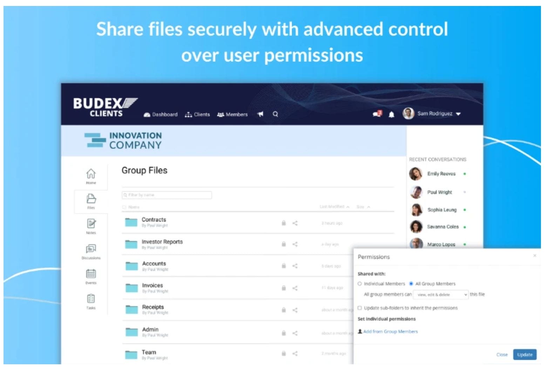This screenshot has width=549, height=372.
Task: Click the share icon next to Contracts folder
Action: 295,223
